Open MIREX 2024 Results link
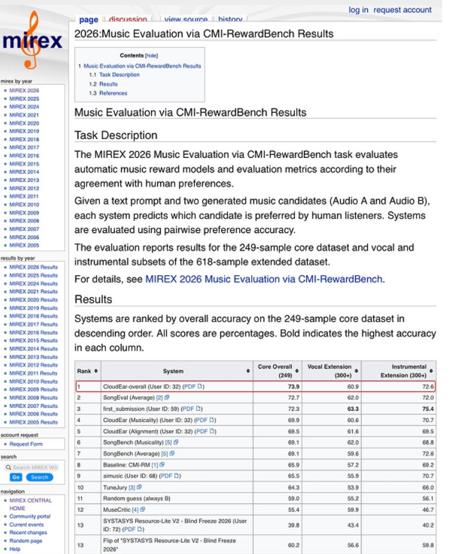Screen dimensions: 472x554 coord(34,284)
